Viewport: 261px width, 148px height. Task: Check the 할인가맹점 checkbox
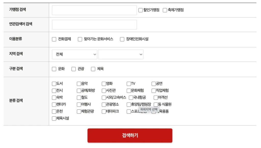(x=140, y=10)
